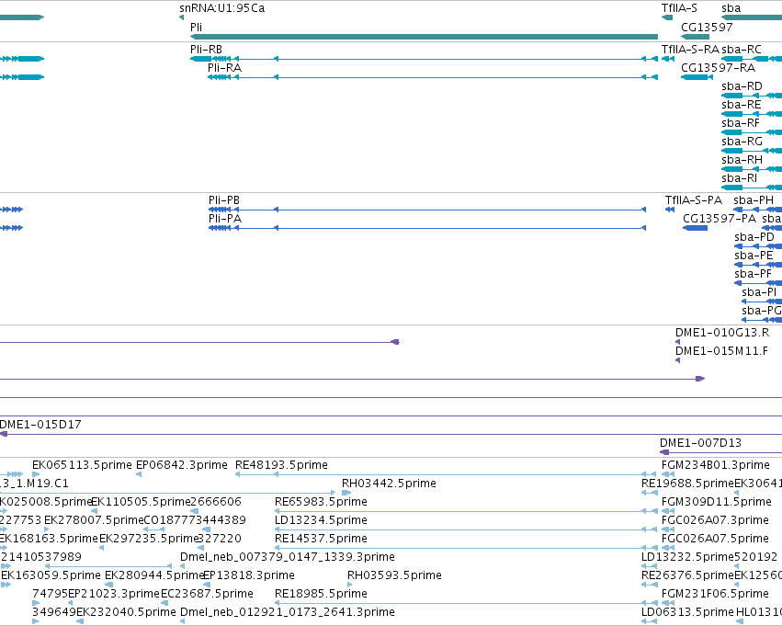Select the sba gene label
The width and height of the screenshot is (782, 626).
pos(731,8)
